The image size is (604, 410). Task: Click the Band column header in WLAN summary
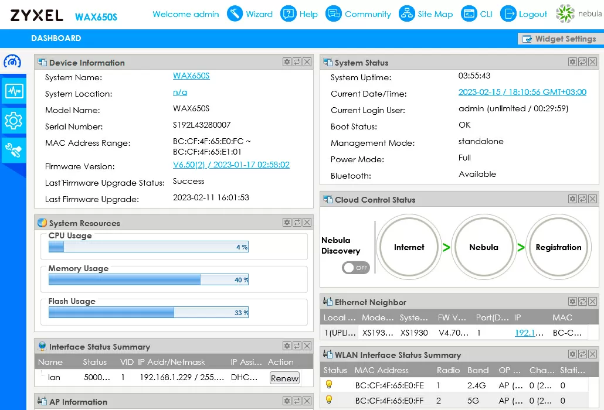pyautogui.click(x=478, y=370)
